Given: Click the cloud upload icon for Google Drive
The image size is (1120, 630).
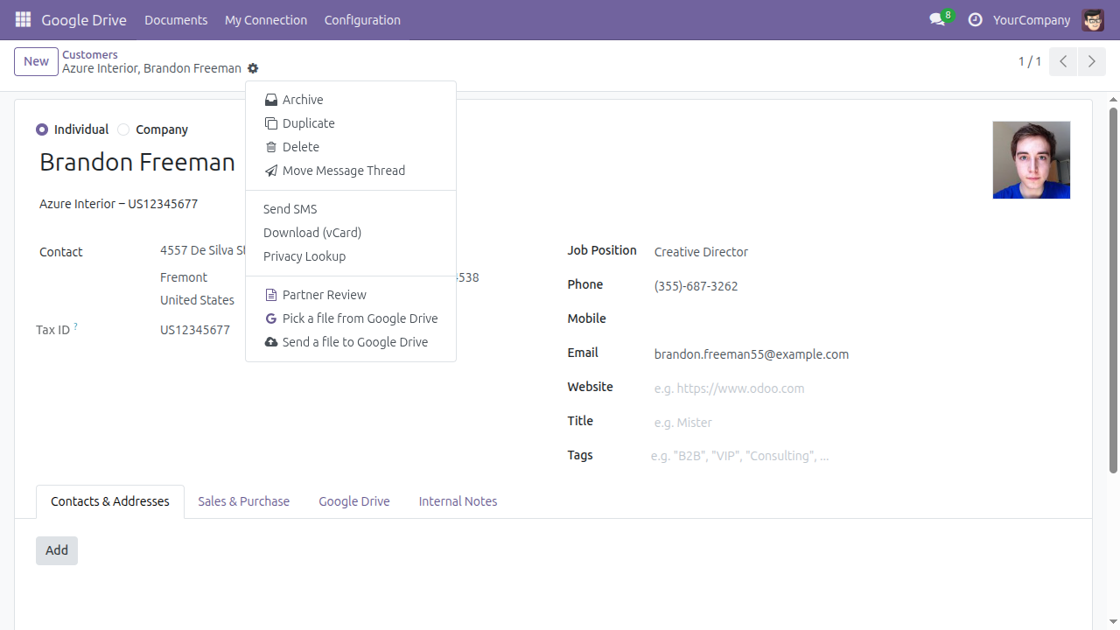Looking at the screenshot, I should click(x=271, y=342).
